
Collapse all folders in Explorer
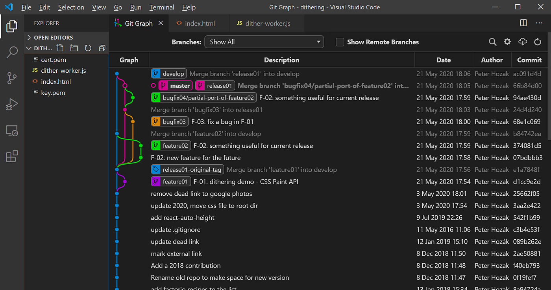(102, 48)
